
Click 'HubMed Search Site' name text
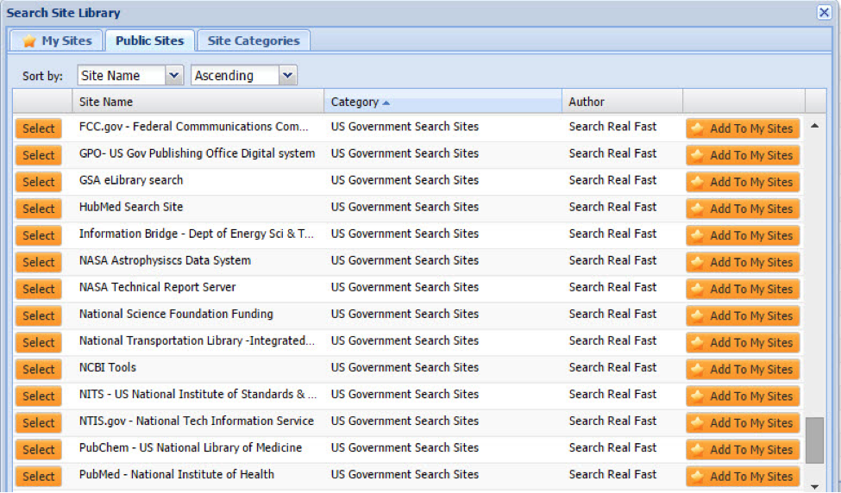tap(131, 207)
